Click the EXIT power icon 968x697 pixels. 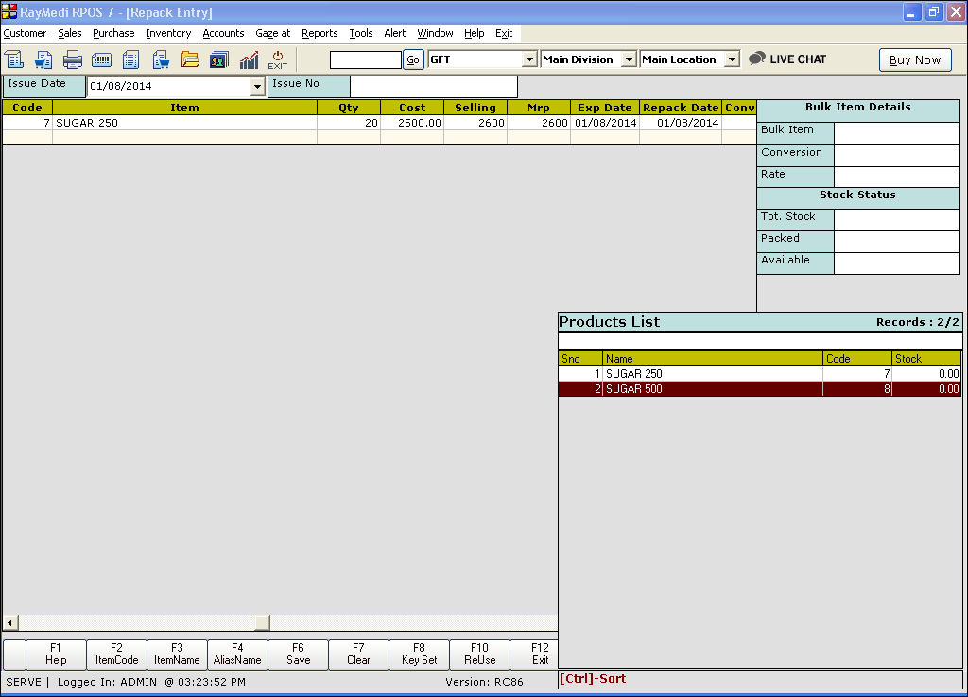click(x=278, y=59)
